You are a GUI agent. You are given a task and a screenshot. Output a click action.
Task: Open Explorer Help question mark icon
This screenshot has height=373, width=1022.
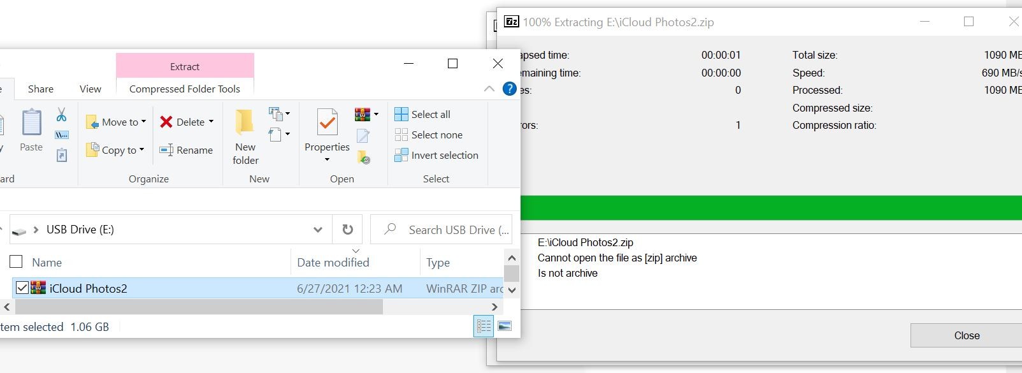[509, 89]
